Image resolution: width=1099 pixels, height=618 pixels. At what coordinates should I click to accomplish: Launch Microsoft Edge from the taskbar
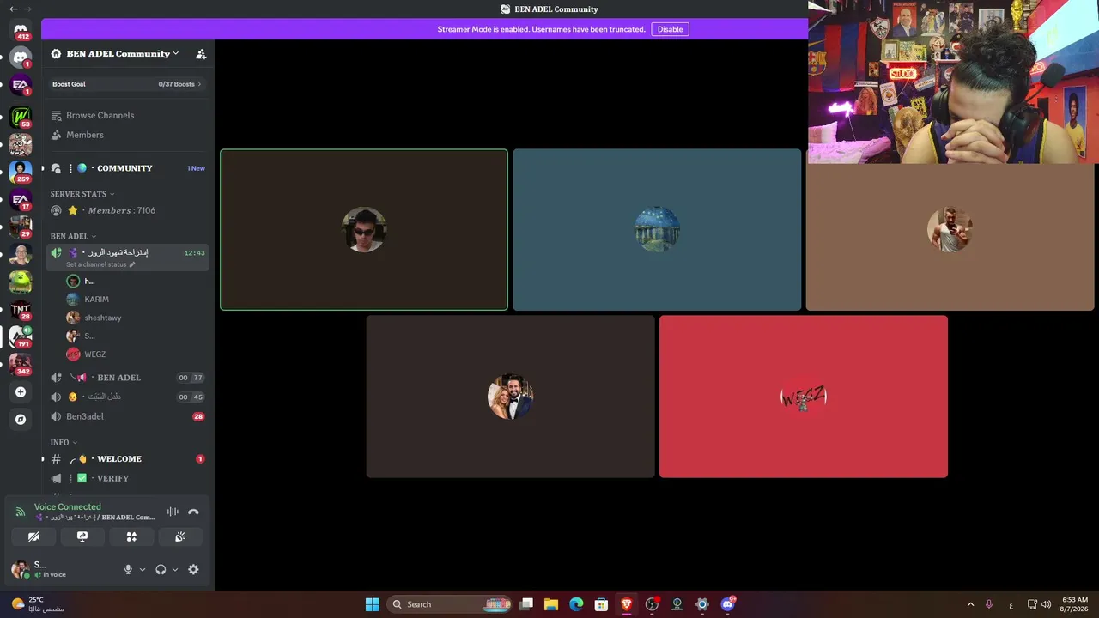point(576,604)
